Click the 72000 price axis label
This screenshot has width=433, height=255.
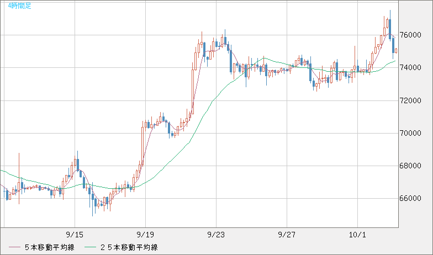(x=411, y=100)
